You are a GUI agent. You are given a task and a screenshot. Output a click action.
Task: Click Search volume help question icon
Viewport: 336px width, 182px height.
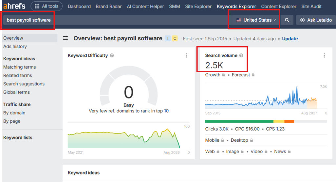(x=241, y=55)
